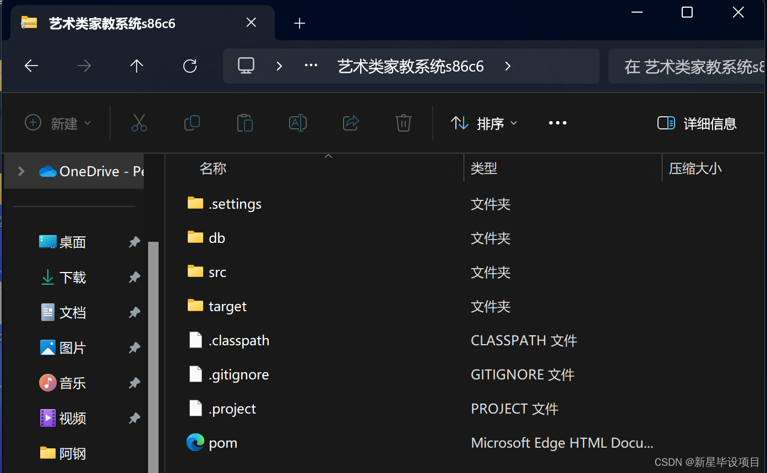
Task: Click the Paste clipboard icon
Action: coord(245,123)
